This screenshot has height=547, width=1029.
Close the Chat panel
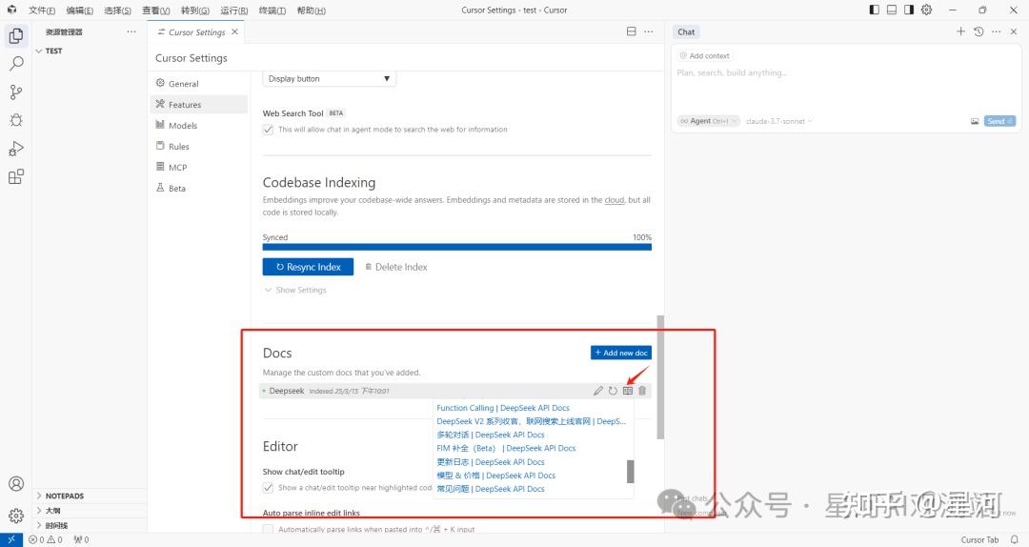1014,31
